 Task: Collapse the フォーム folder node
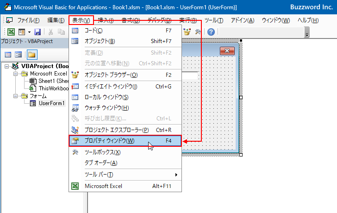[15, 96]
